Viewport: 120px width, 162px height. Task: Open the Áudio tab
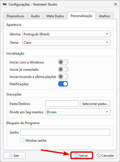(35, 16)
